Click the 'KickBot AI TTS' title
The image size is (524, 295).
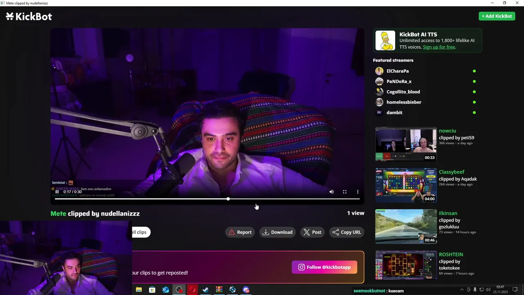tap(418, 34)
